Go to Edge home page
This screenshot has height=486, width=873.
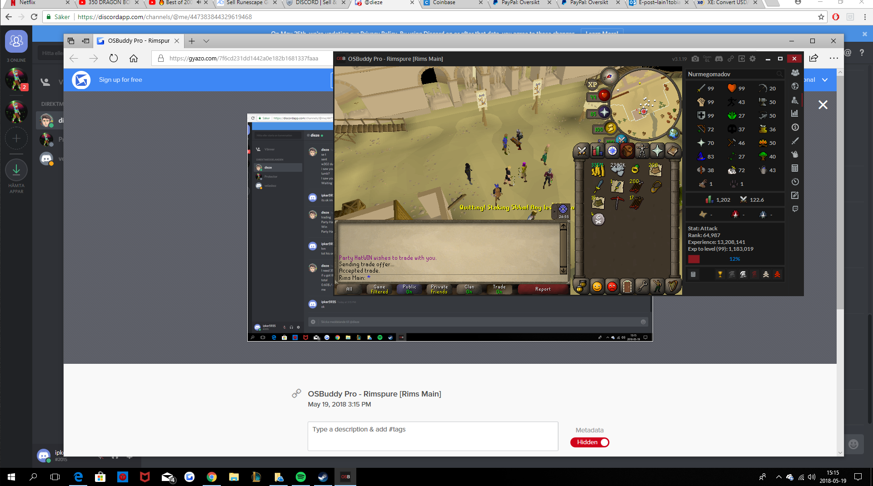pyautogui.click(x=134, y=58)
